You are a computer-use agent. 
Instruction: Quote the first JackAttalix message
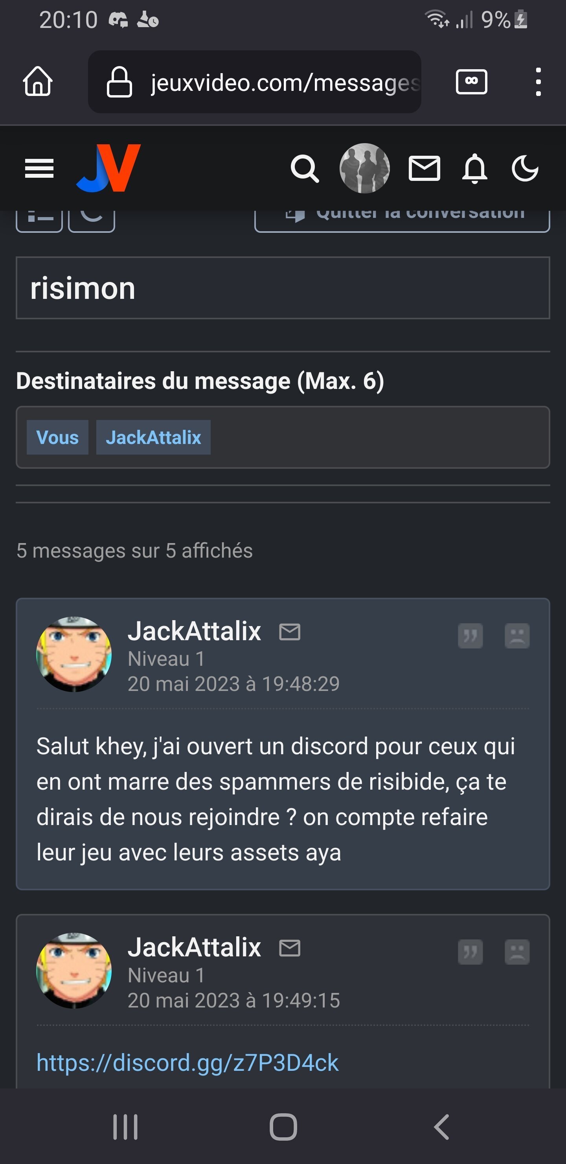pos(470,636)
